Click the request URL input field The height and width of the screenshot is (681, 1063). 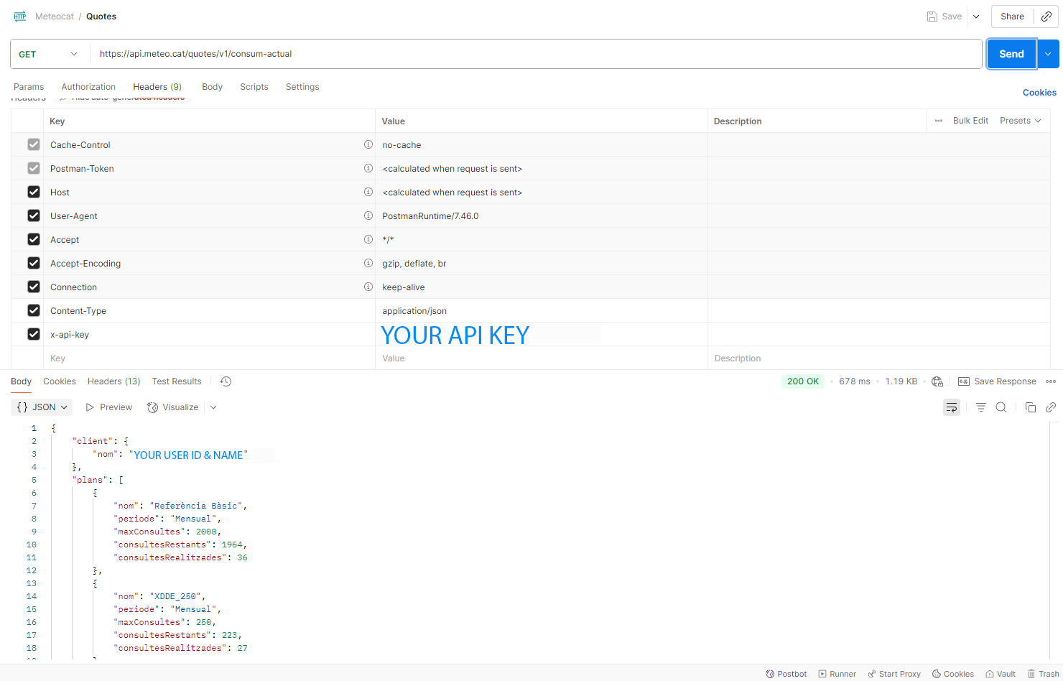pos(536,54)
